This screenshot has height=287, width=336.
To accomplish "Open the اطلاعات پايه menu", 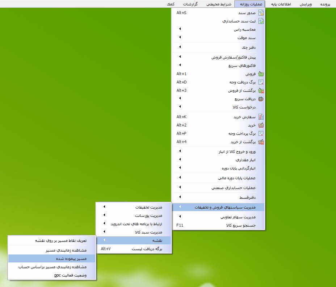I will coord(281,4).
